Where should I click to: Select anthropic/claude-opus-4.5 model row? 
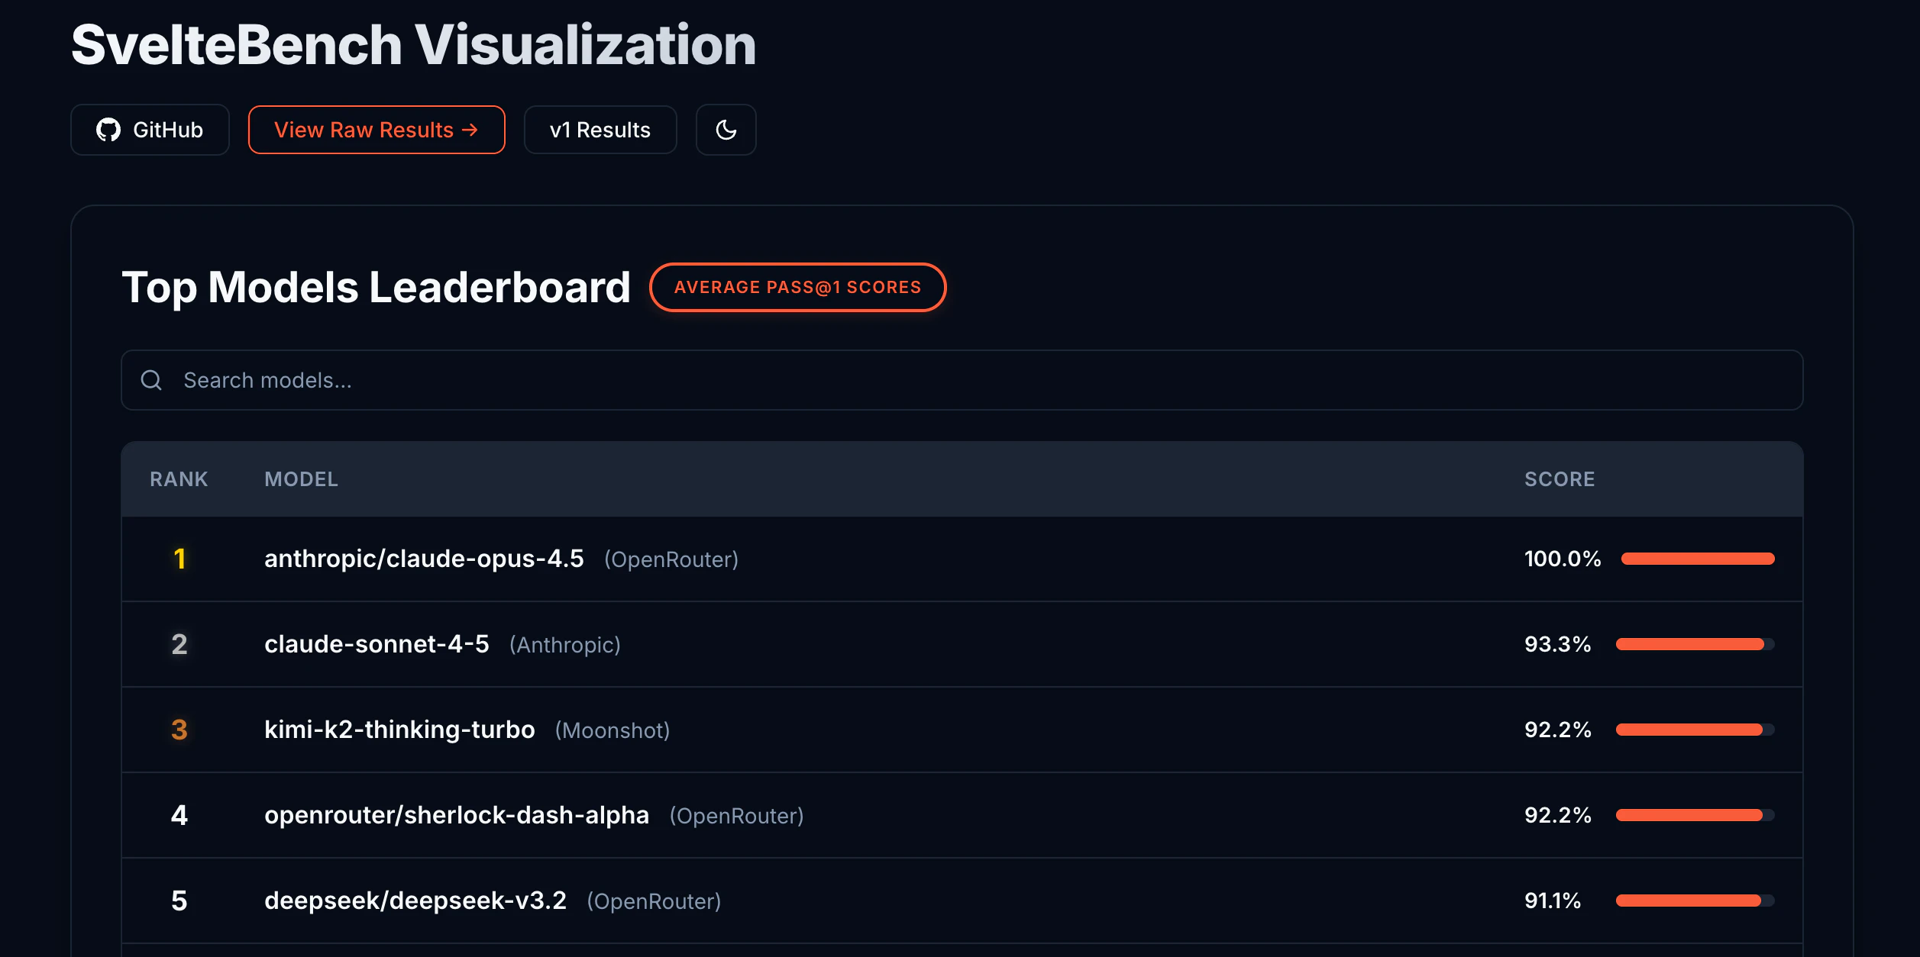(962, 559)
